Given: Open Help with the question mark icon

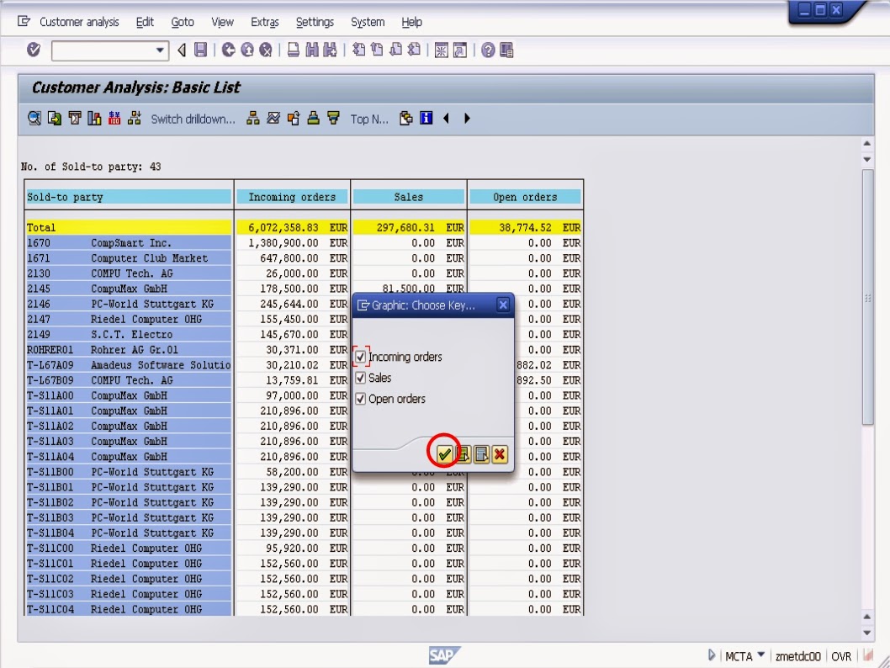Looking at the screenshot, I should click(x=488, y=50).
